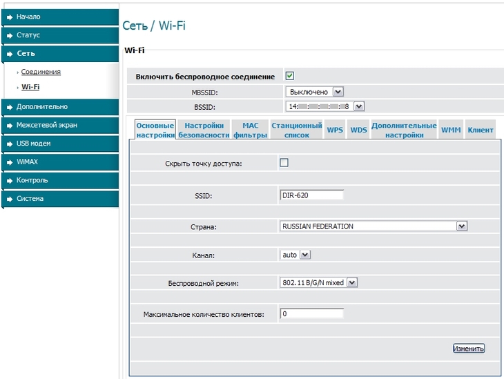This screenshot has height=379, width=504.
Task: Click the Сеть / Wi-Fi page heading
Action: (154, 26)
